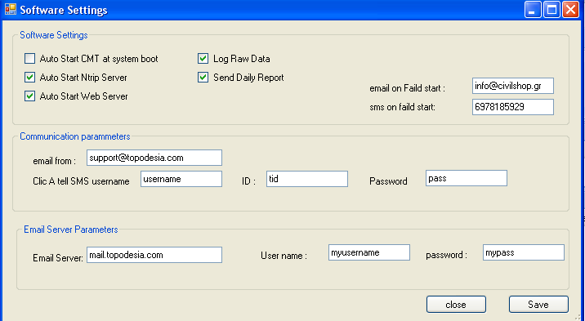Toggle the Auto Start Web Server checkbox

(30, 96)
